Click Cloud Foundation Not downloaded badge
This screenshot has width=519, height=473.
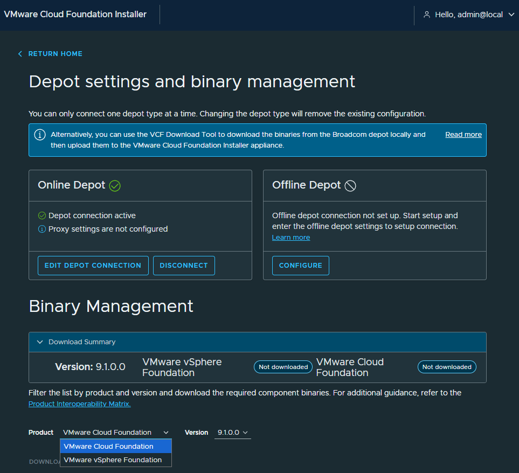(x=446, y=367)
